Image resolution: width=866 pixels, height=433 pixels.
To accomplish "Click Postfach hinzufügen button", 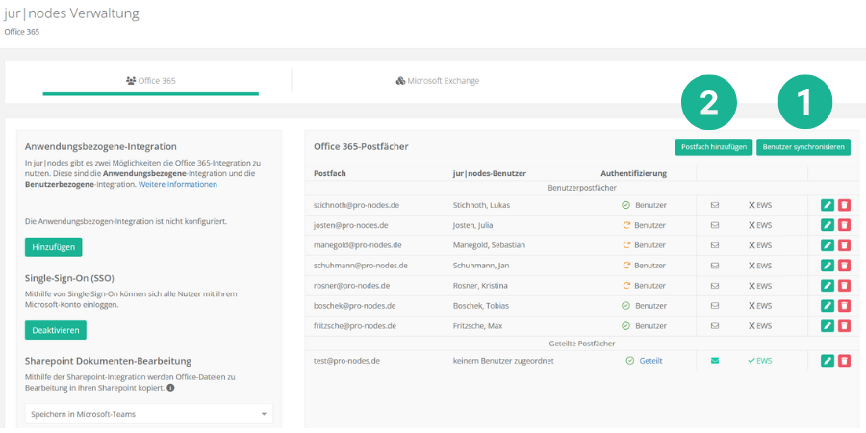I will (713, 147).
